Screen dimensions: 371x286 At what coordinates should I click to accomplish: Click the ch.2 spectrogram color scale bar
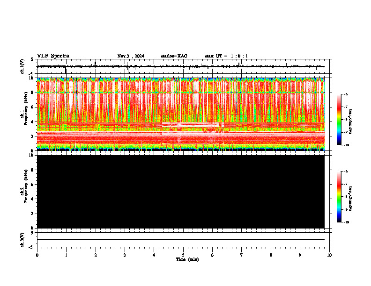coord(339,197)
